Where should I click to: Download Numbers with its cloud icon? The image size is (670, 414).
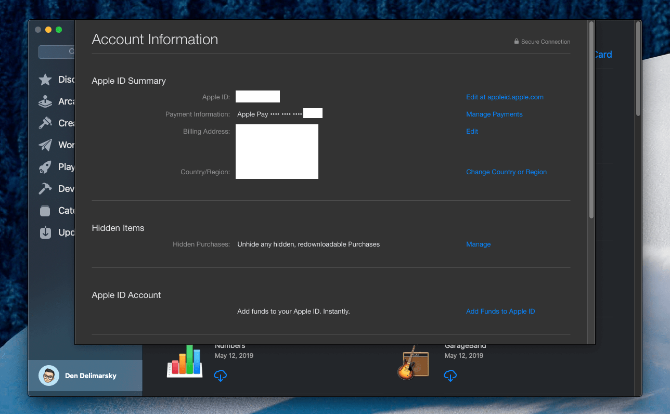coord(221,376)
